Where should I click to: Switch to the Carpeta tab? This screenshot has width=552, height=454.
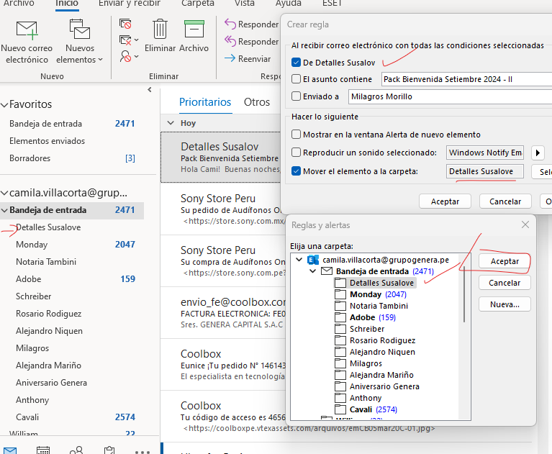pyautogui.click(x=197, y=4)
